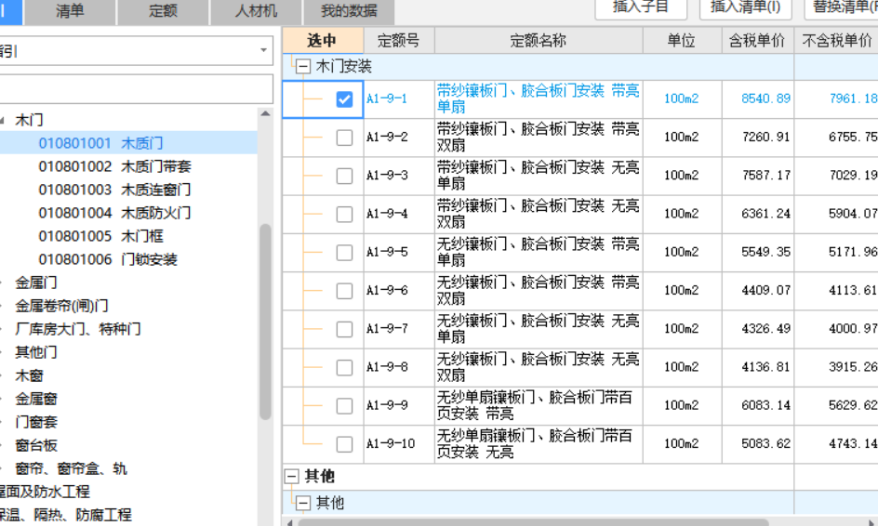
Task: Collapse the nested 其他 subgroup
Action: coord(303,503)
